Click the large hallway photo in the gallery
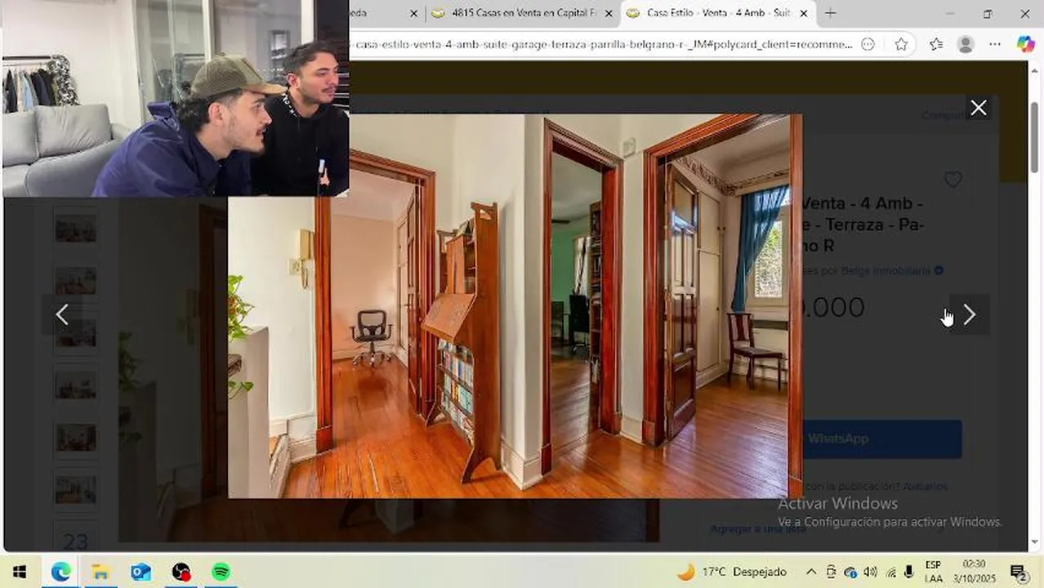The image size is (1044, 588). tap(515, 305)
